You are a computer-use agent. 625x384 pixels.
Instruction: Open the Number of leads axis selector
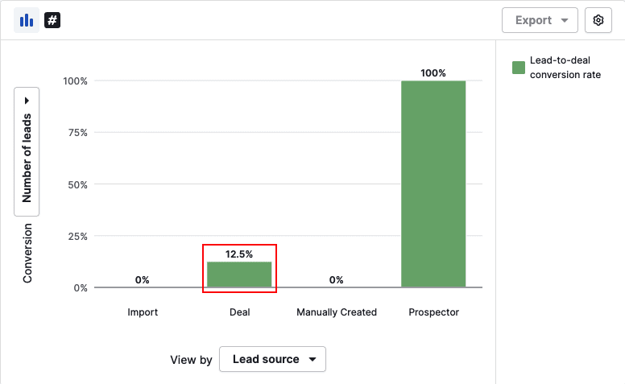(x=27, y=151)
